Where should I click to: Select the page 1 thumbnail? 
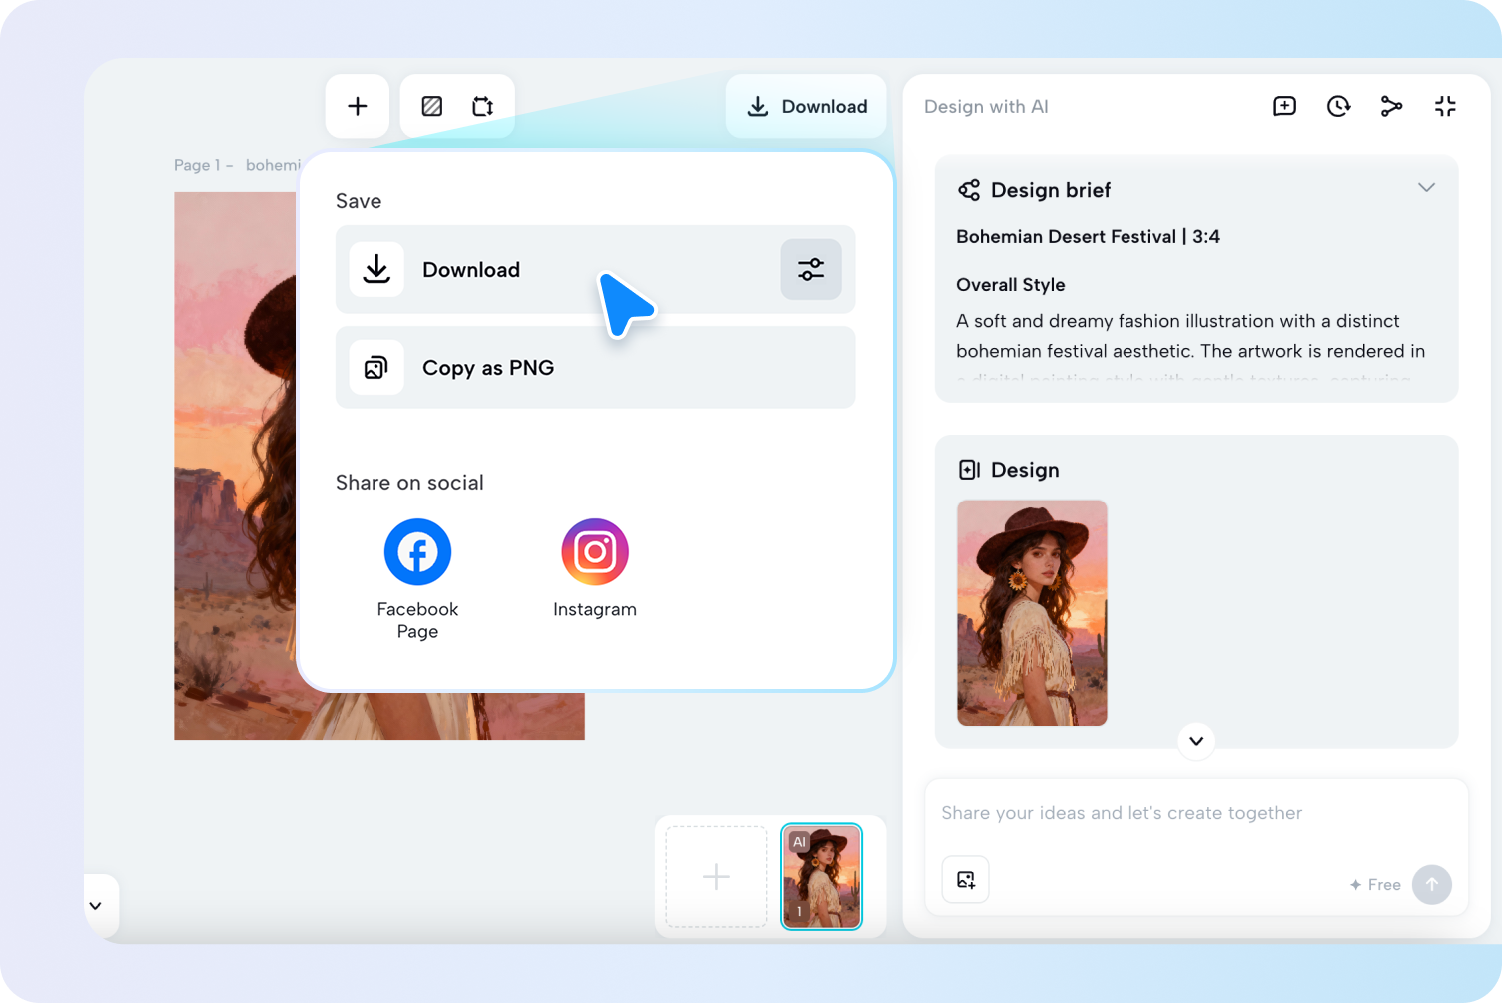tap(820, 876)
